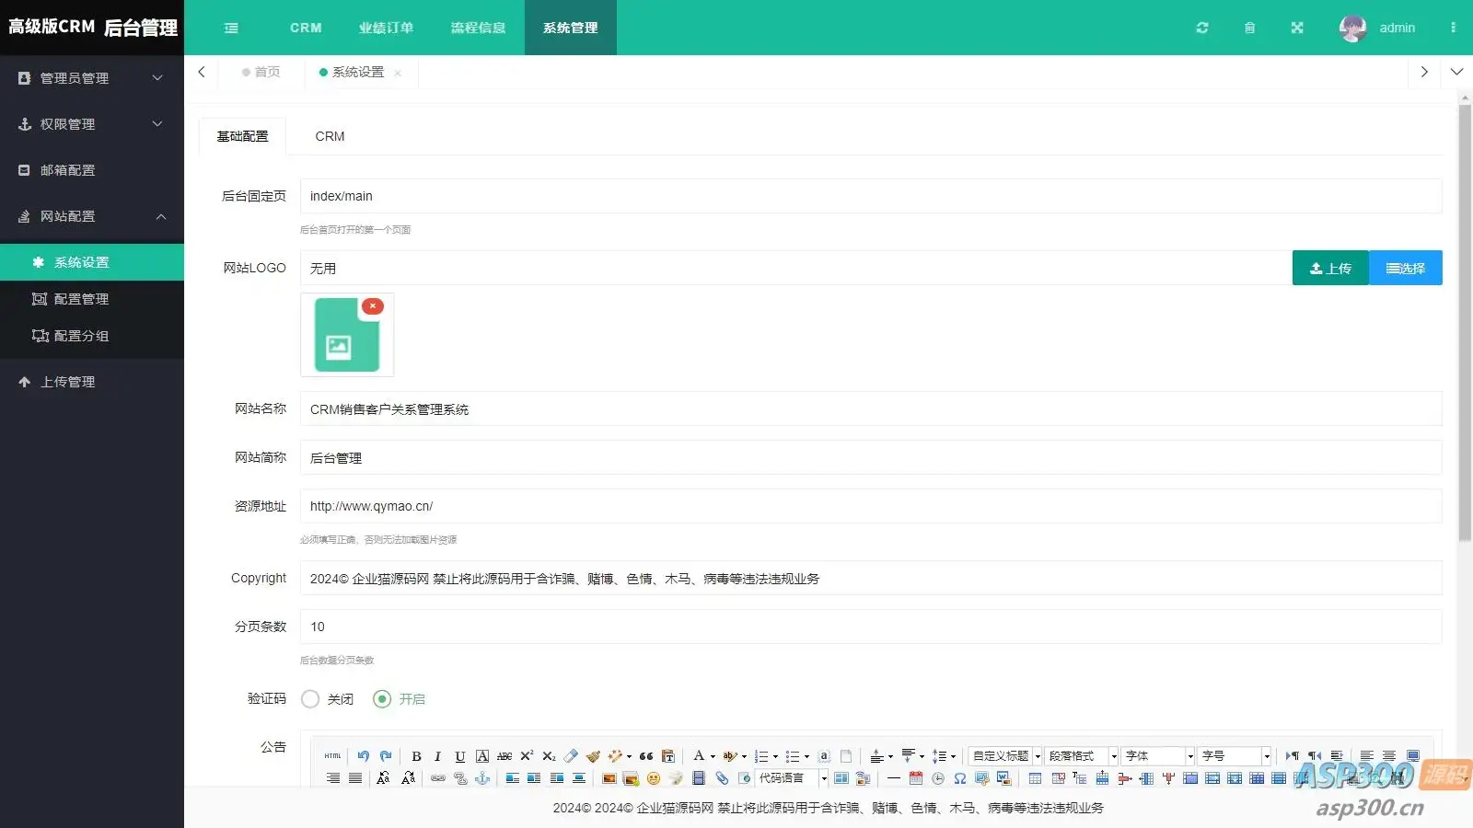Screen dimensions: 1473x828
Task: Insert blockquote via quote icon
Action: [646, 756]
